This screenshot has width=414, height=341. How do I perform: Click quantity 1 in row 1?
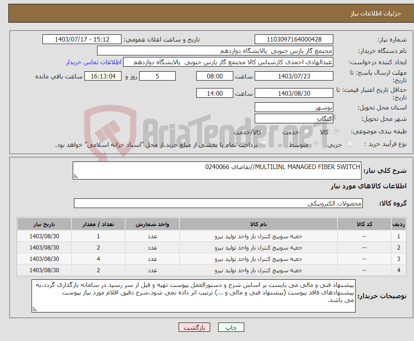98,237
